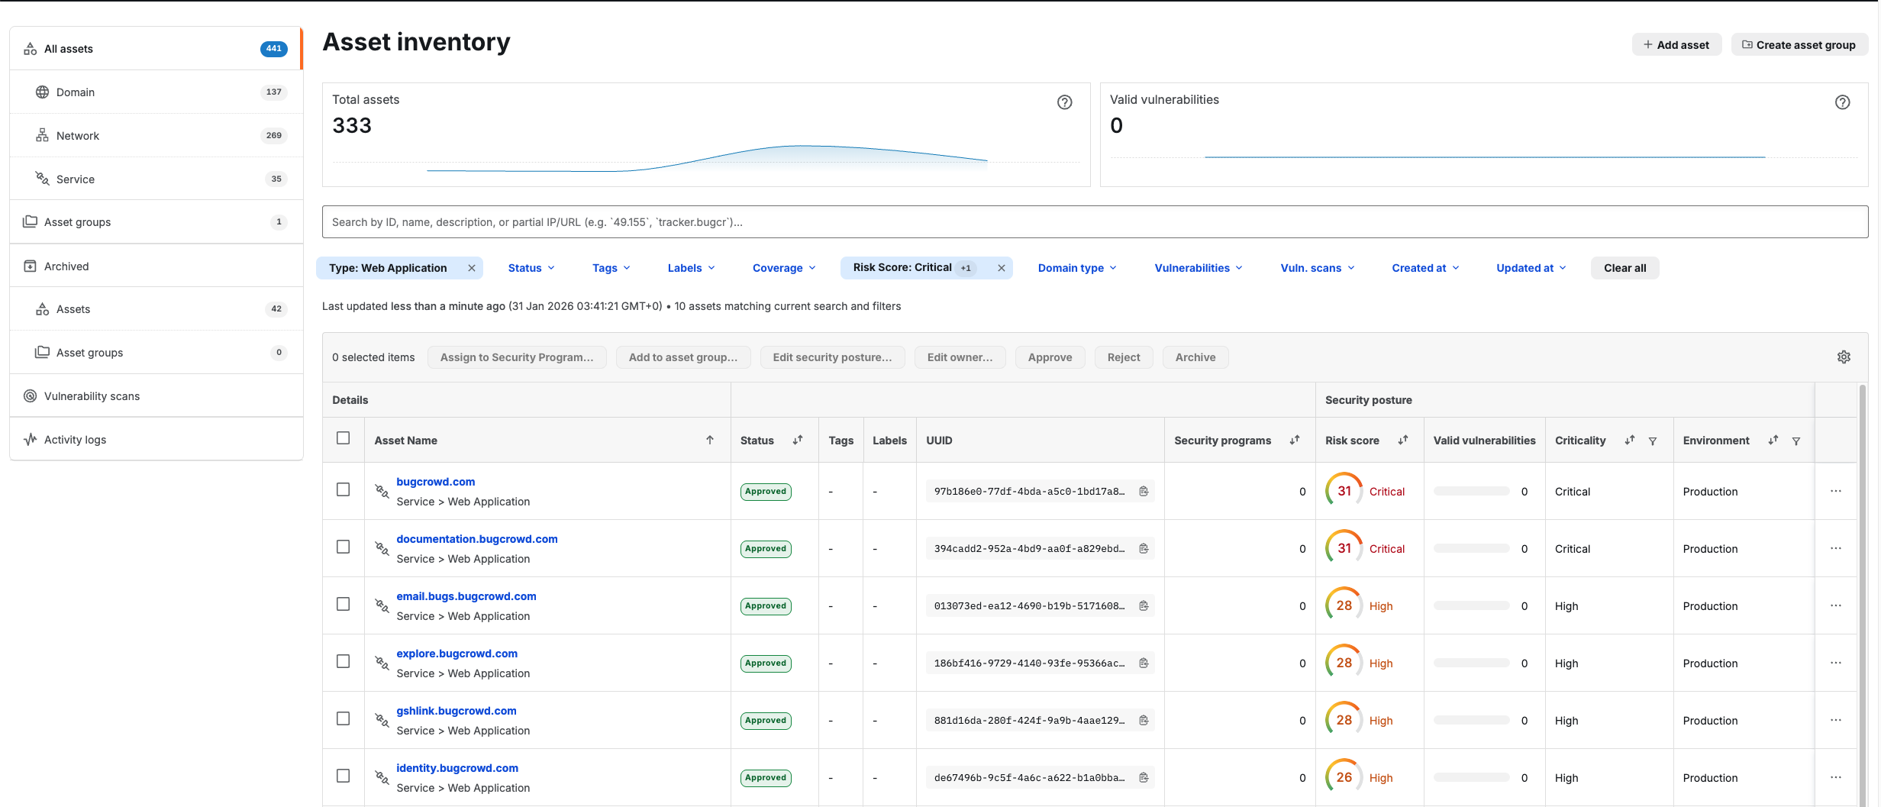Open the Domain type filter dropdown
The width and height of the screenshot is (1881, 807).
point(1076,268)
